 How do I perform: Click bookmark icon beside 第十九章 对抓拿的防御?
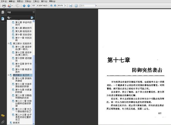point(13,90)
